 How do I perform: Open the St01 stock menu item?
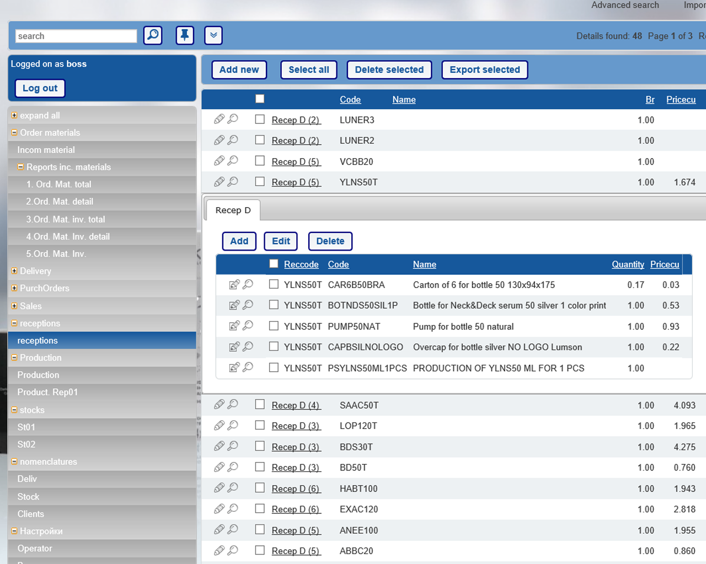coord(26,427)
